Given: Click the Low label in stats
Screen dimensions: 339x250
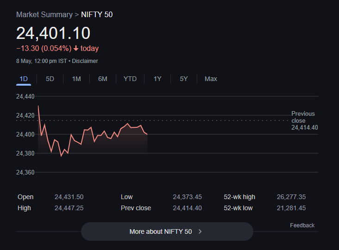Looking at the screenshot, I should (127, 197).
